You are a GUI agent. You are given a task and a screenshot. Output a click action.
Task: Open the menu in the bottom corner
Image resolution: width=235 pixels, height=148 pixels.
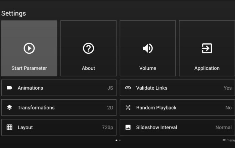pyautogui.click(x=228, y=140)
